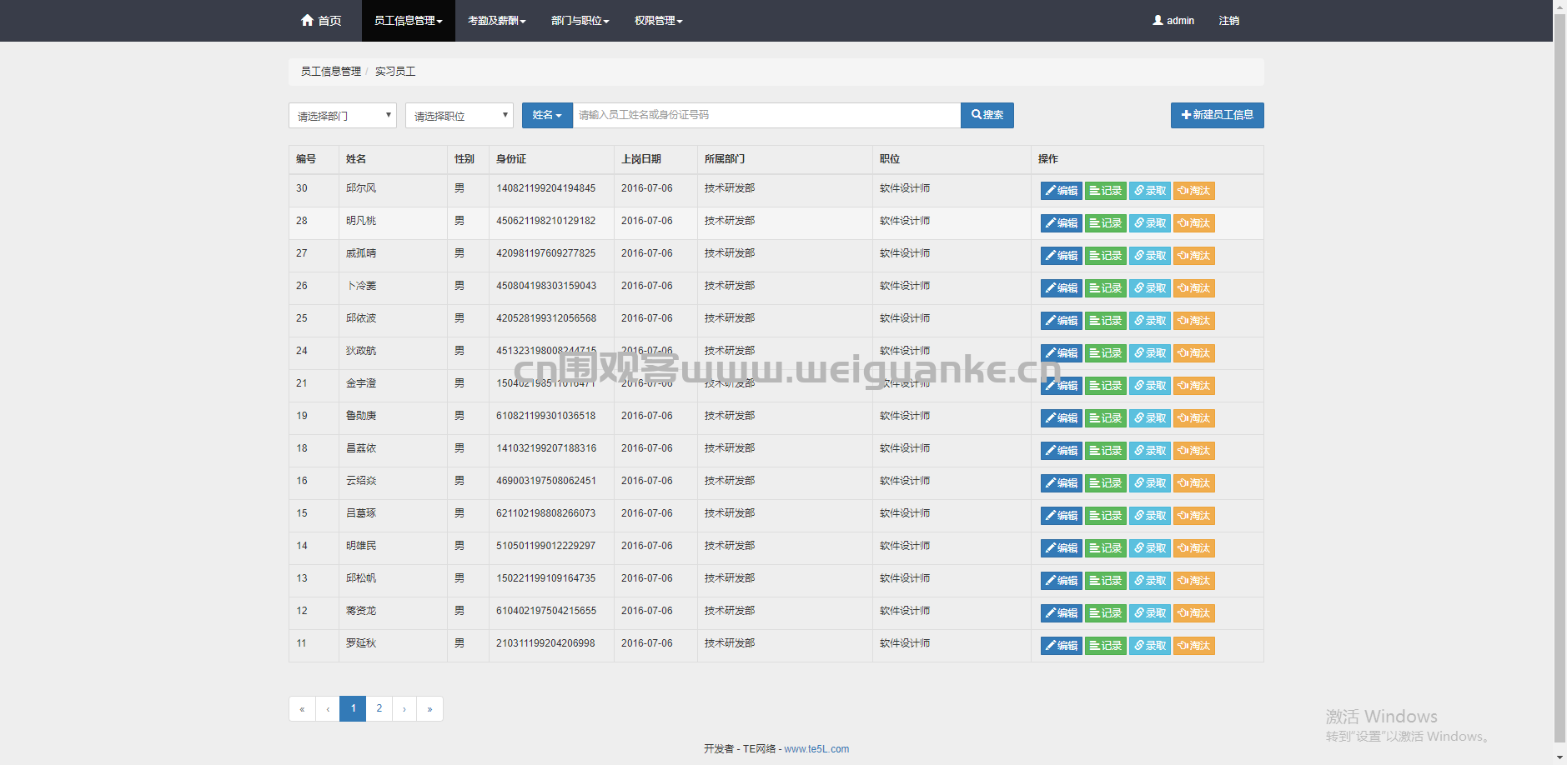Click the 新建员工信息 button
Image resolution: width=1567 pixels, height=765 pixels.
click(1218, 115)
